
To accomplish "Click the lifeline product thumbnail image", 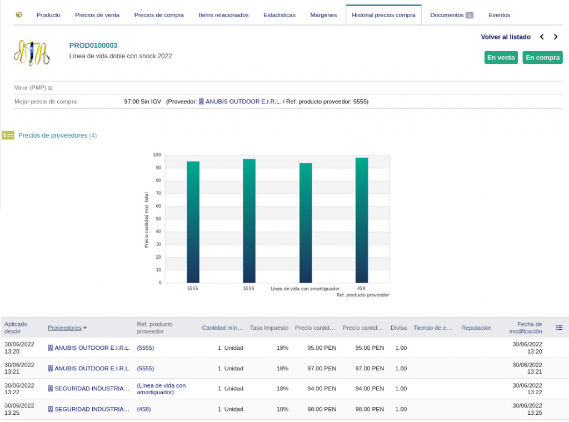I will [32, 53].
